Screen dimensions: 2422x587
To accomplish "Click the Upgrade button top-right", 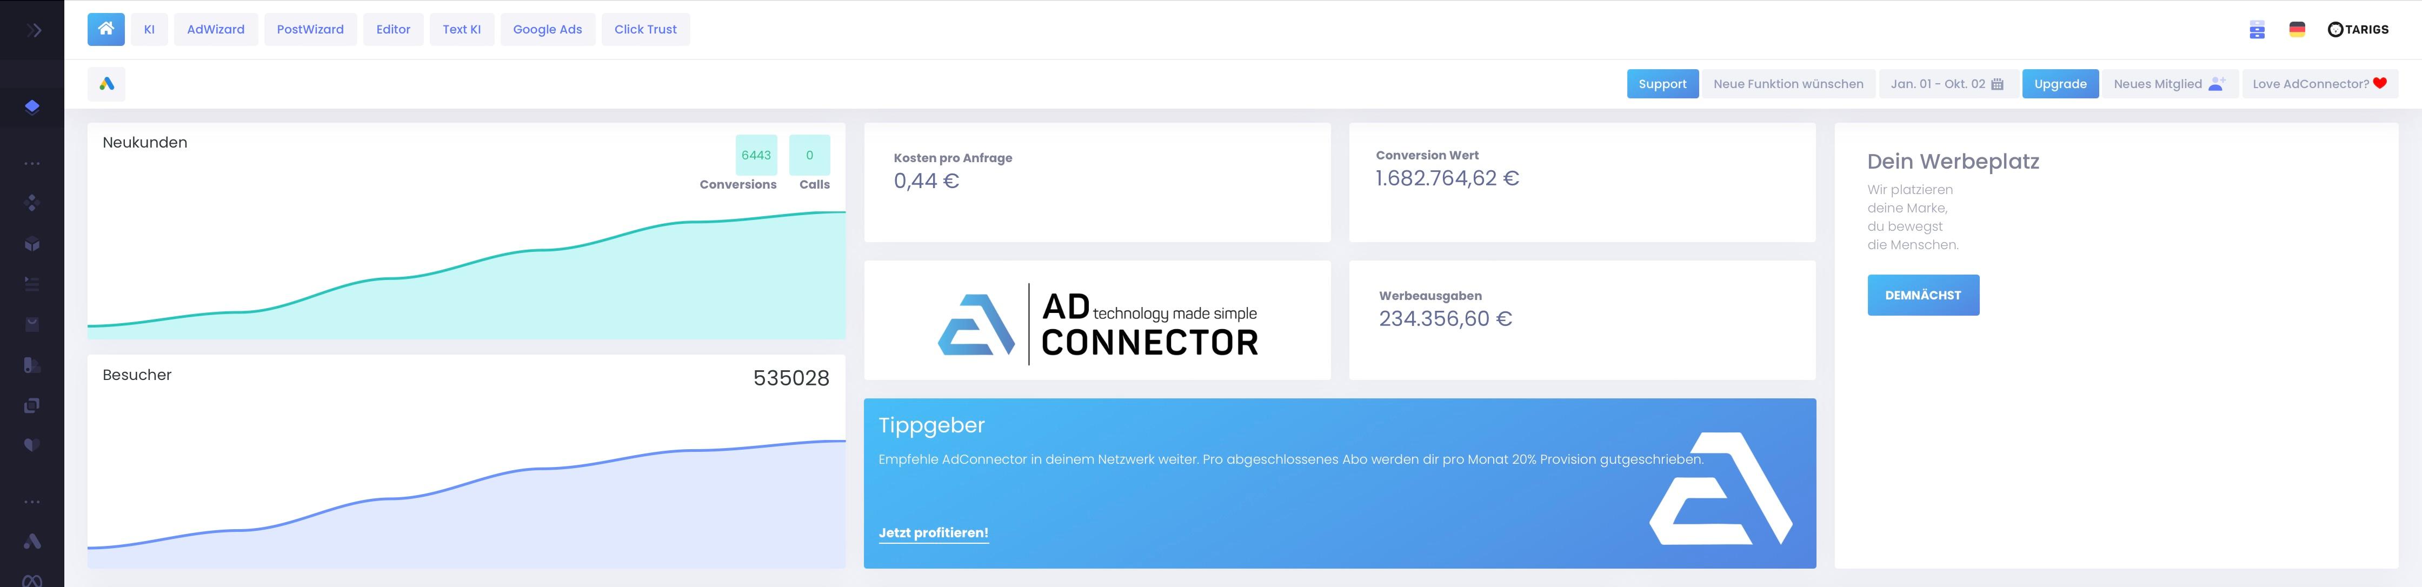I will (x=2059, y=83).
